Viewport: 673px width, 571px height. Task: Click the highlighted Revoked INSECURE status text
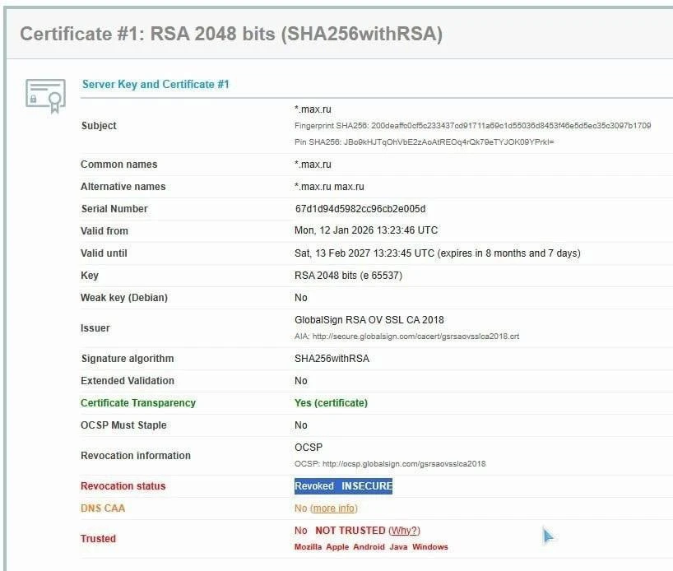coord(343,486)
